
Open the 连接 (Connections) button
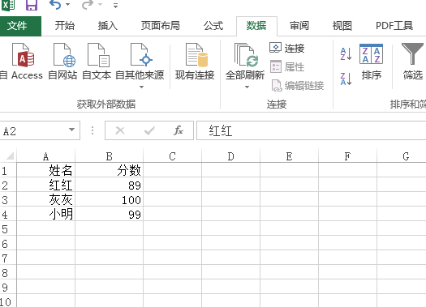pyautogui.click(x=287, y=49)
